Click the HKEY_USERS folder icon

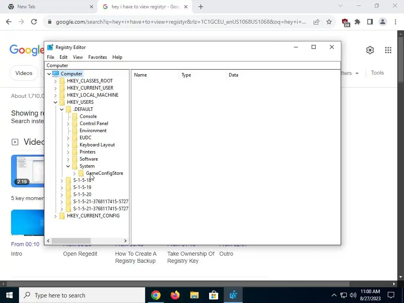(x=62, y=102)
